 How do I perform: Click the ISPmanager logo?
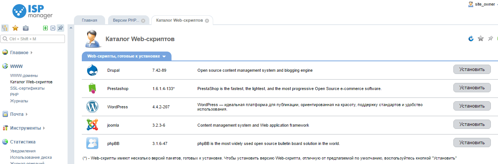click(32, 11)
